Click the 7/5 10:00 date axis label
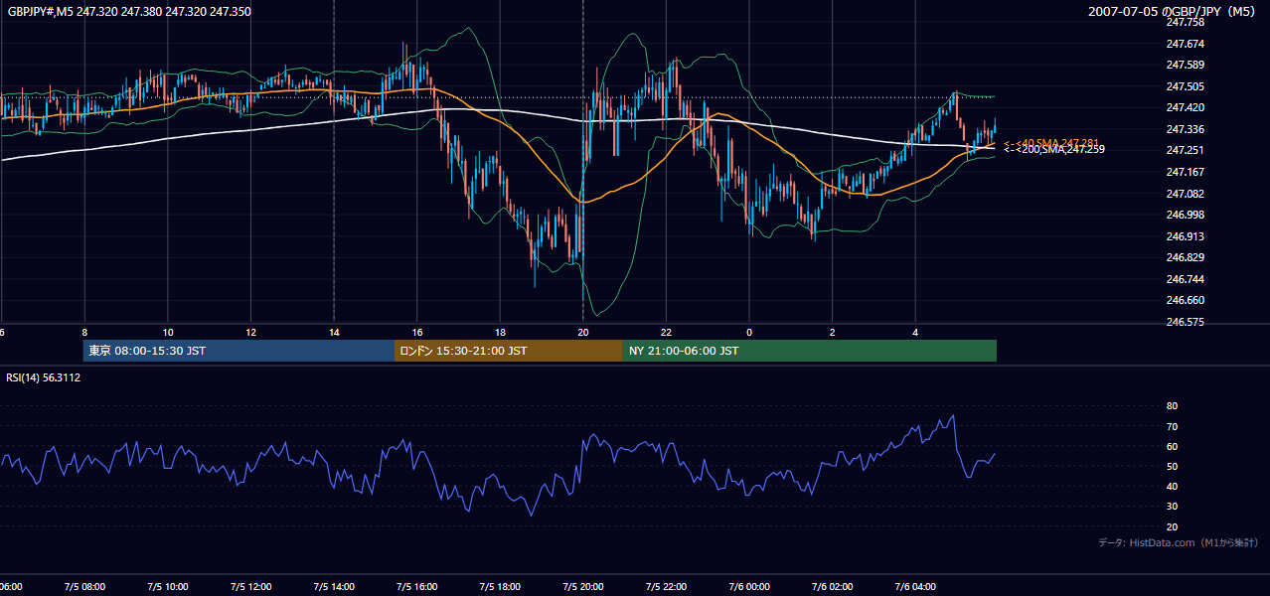Viewport: 1270px width, 596px height. [168, 587]
